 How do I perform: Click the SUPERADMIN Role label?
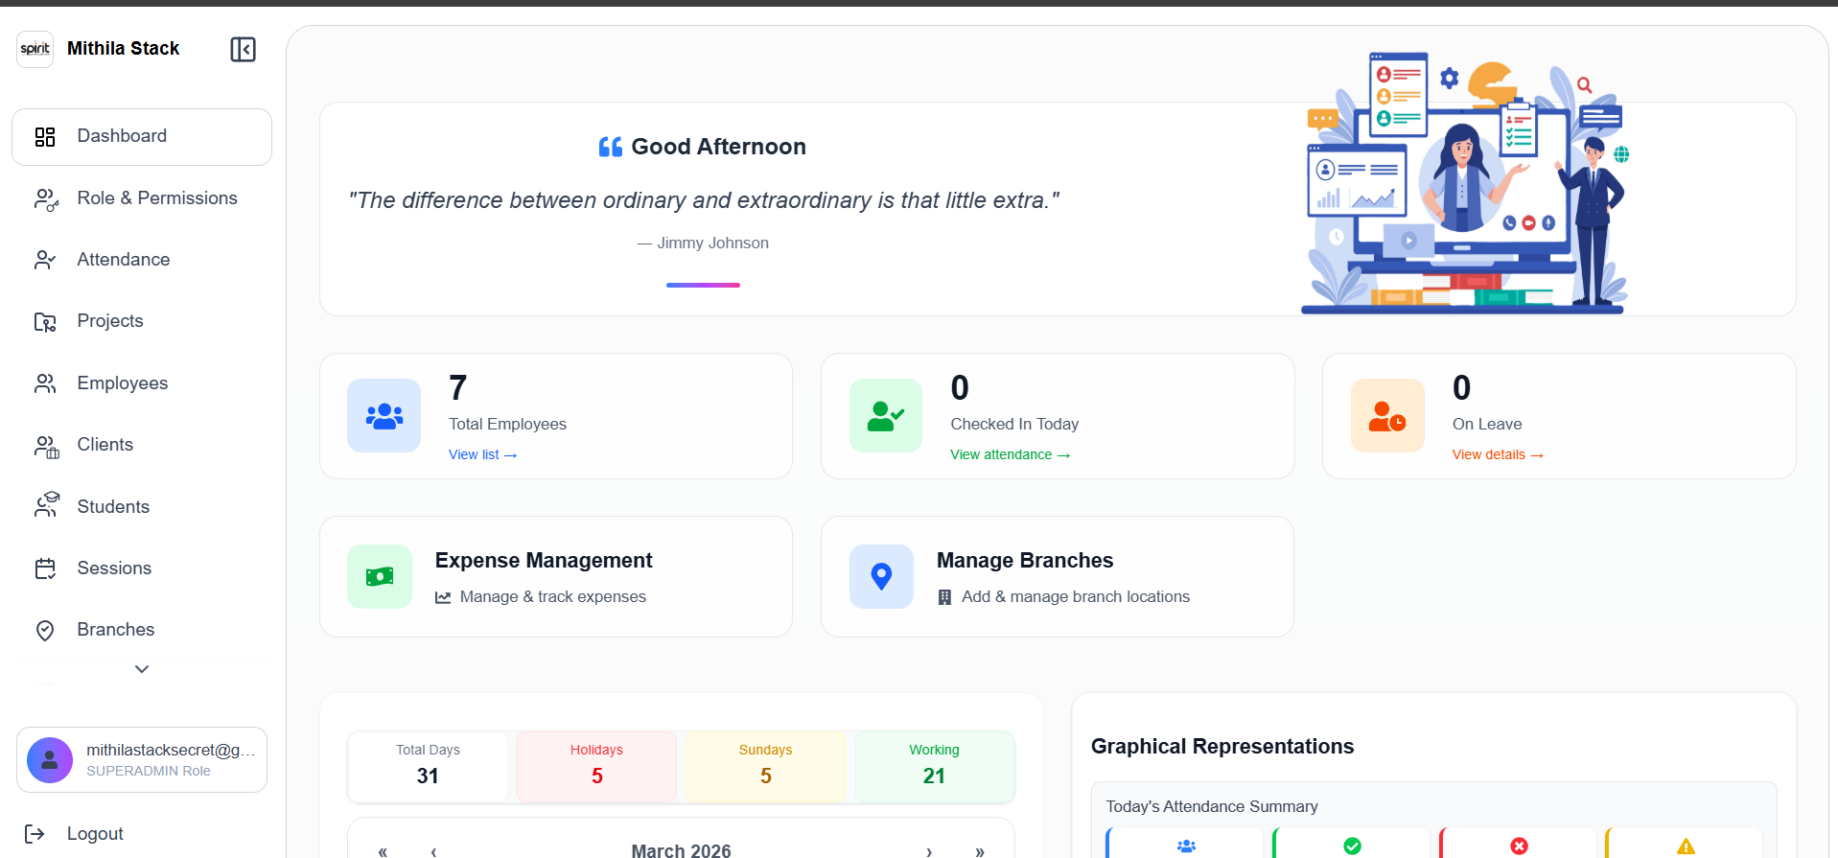(x=149, y=772)
